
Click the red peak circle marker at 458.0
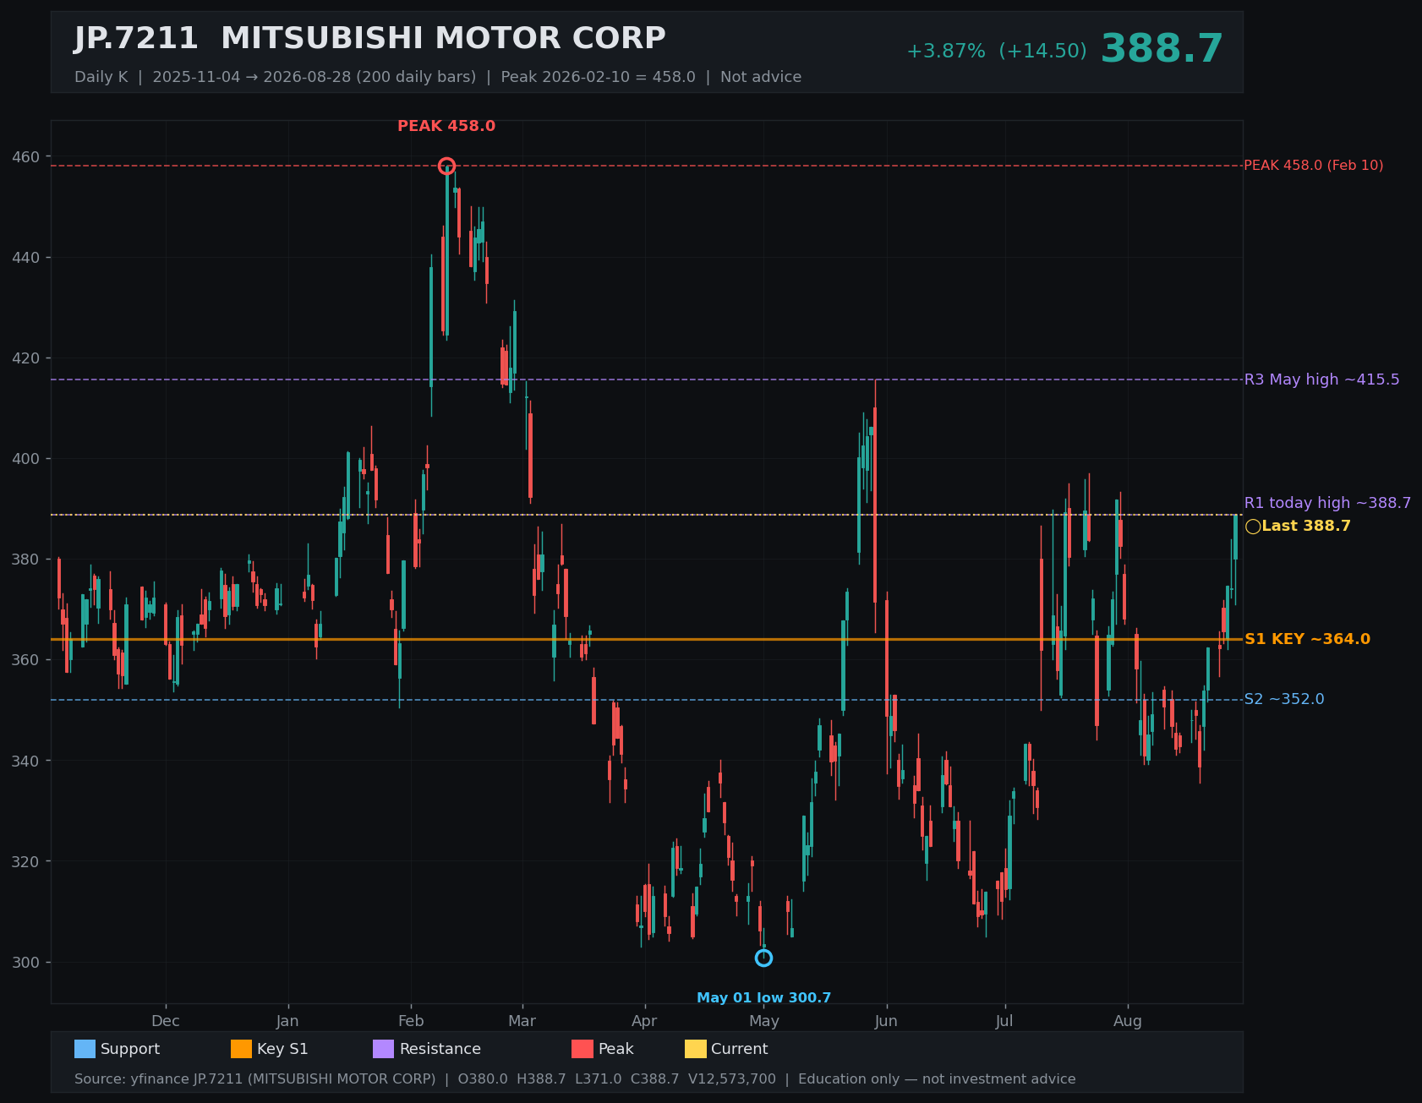click(446, 166)
